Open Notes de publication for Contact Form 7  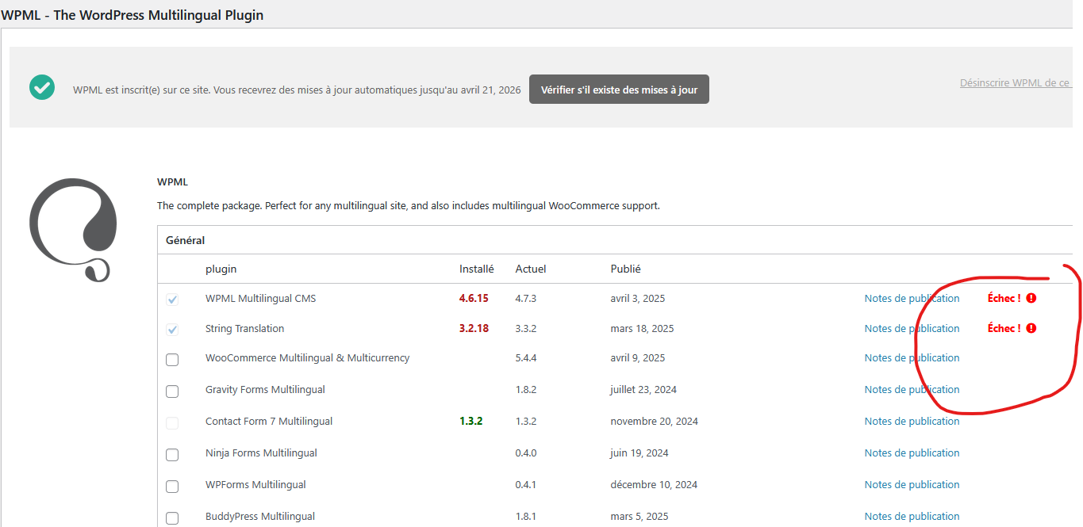tap(912, 422)
